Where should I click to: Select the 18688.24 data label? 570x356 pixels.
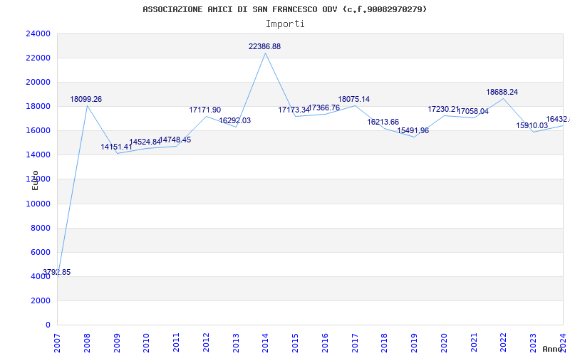(502, 93)
